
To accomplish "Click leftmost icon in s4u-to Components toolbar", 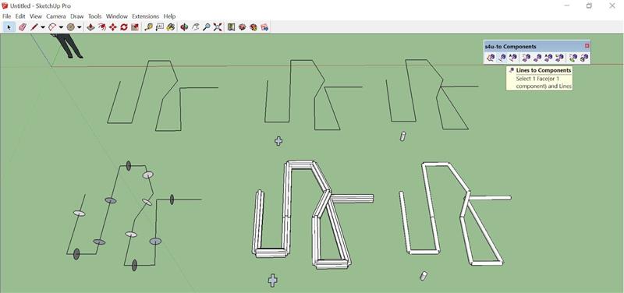I will pos(491,58).
